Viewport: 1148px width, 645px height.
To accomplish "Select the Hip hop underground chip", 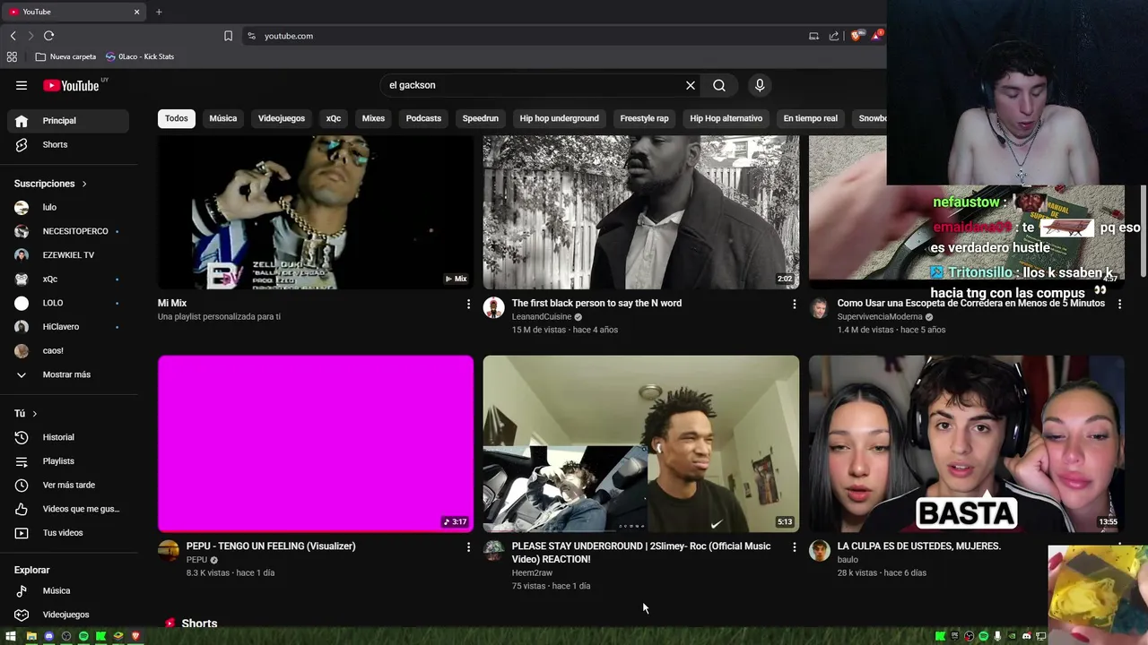I will click(560, 118).
